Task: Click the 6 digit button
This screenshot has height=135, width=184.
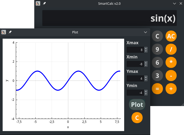Action: [157, 62]
